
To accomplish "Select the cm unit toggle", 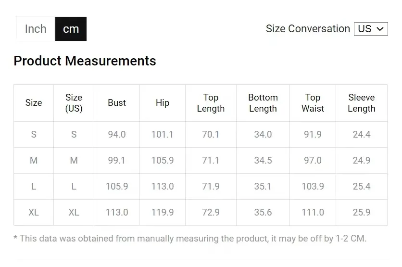I will pos(71,29).
